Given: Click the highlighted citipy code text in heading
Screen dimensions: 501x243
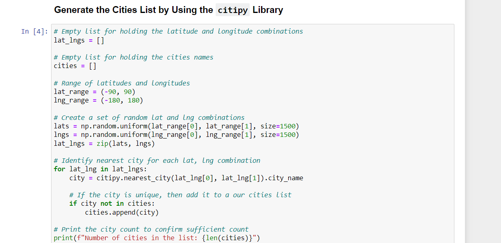Looking at the screenshot, I should 232,10.
